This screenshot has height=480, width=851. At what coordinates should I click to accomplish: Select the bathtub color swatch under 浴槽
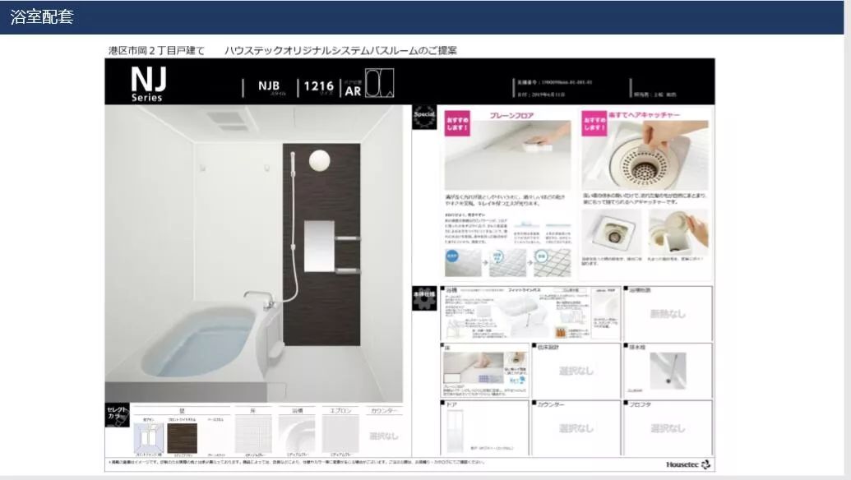tap(297, 434)
